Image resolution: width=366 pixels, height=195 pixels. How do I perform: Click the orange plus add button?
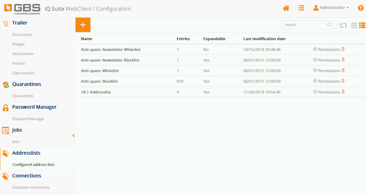(x=83, y=25)
